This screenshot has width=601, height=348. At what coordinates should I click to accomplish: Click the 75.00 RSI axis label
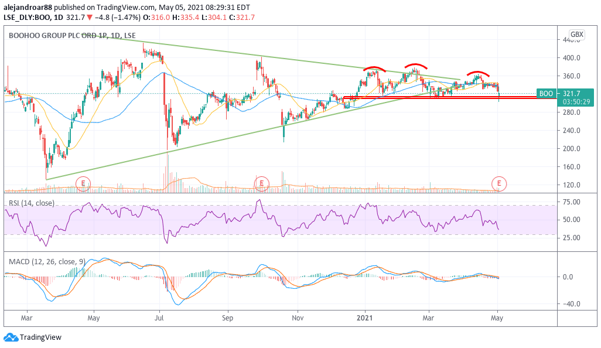571,202
